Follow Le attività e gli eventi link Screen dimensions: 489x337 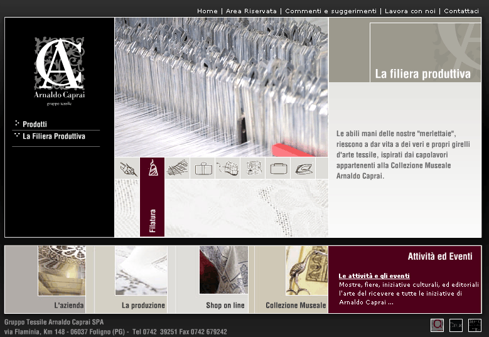click(x=374, y=276)
